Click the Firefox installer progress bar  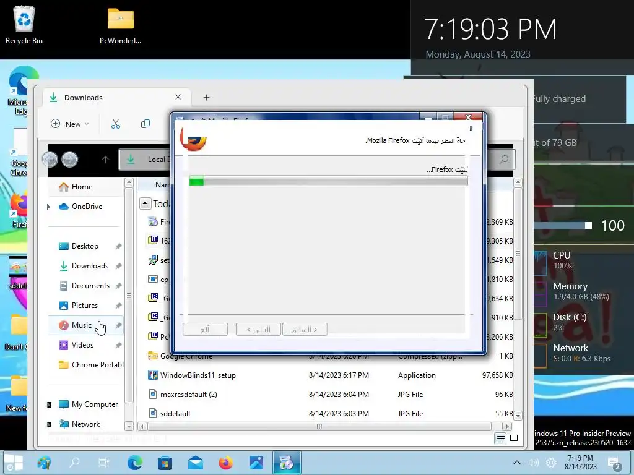point(328,181)
